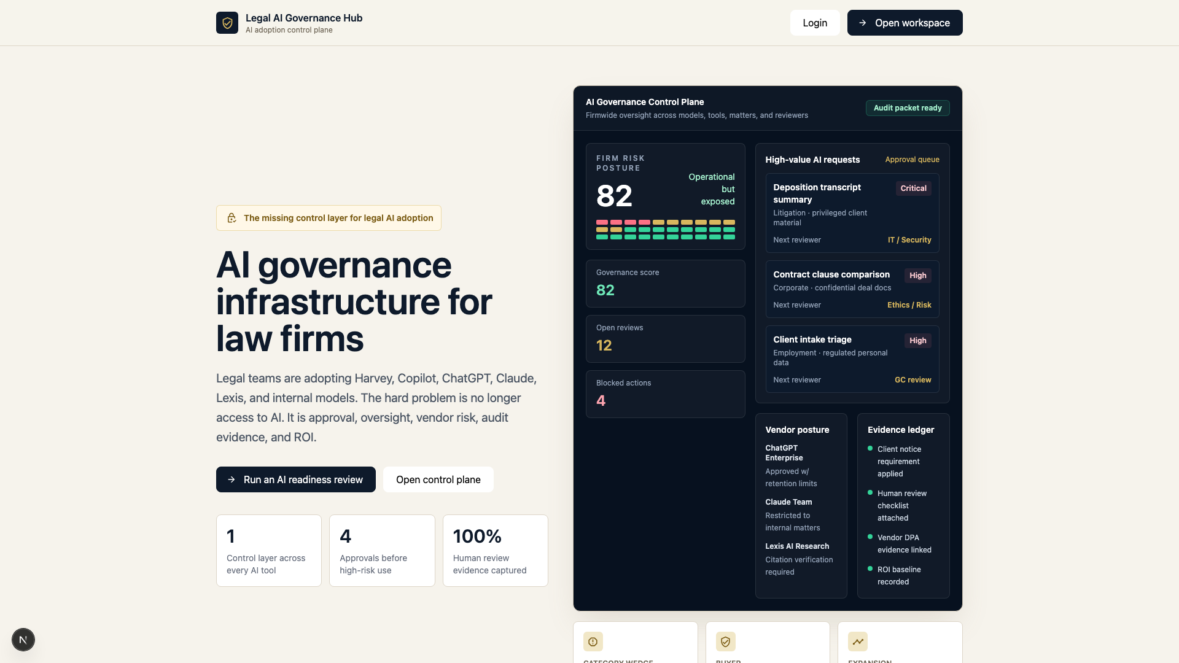Click the Login button
This screenshot has width=1179, height=663.
point(815,23)
